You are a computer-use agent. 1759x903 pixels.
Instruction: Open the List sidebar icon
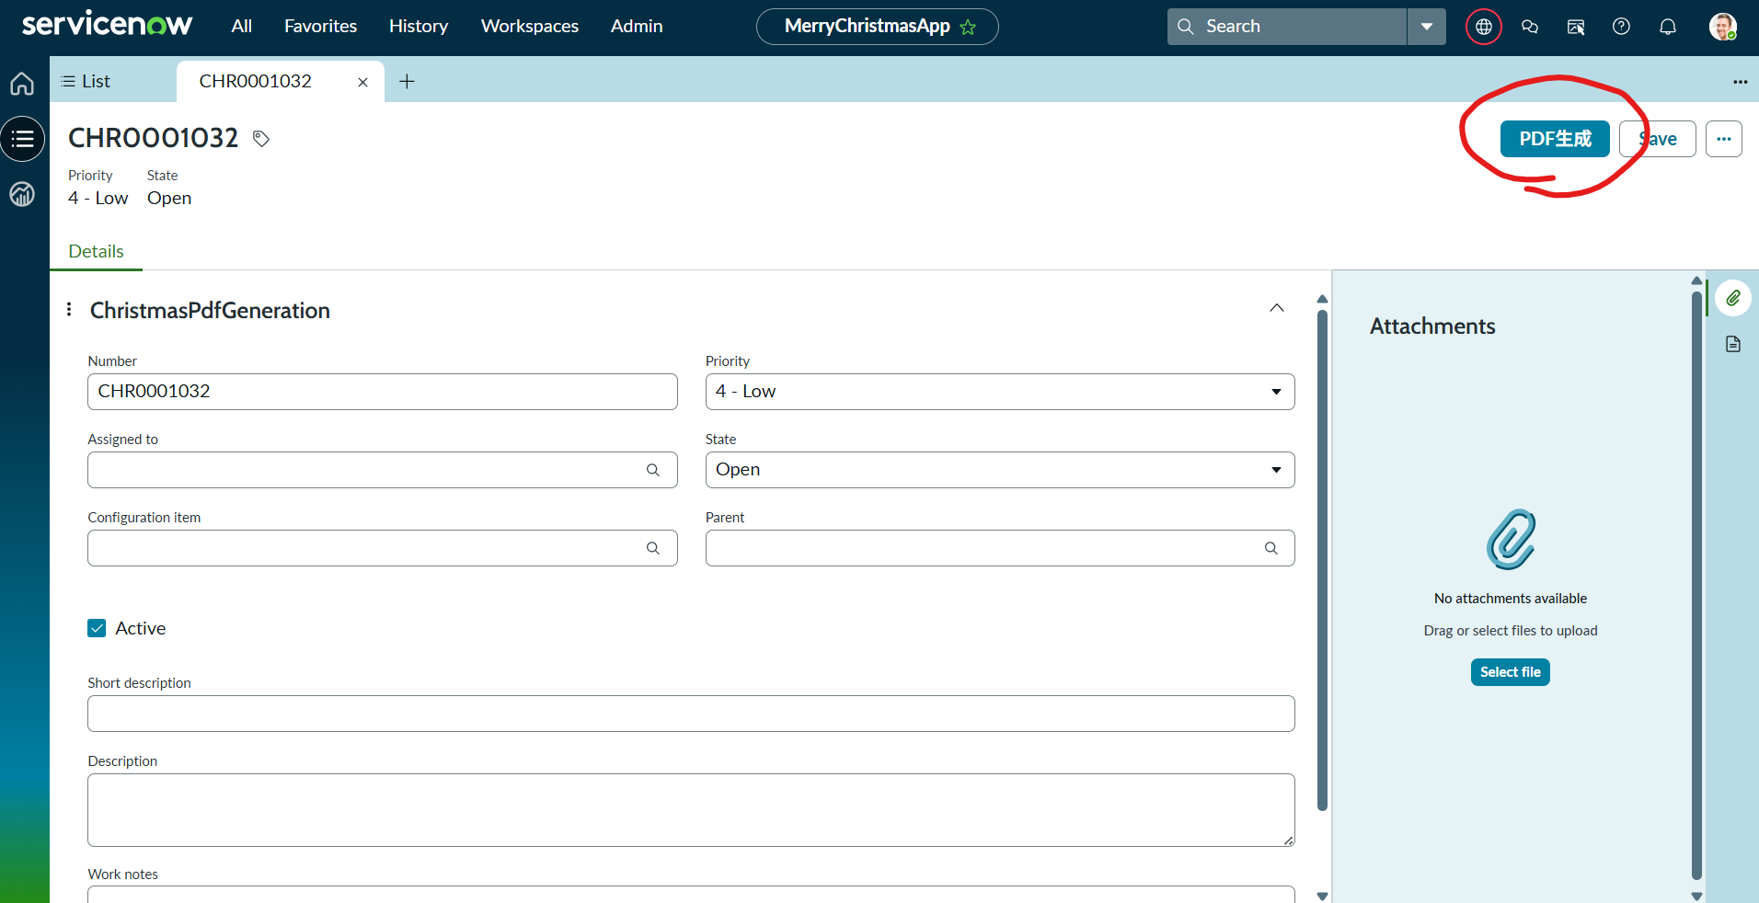[23, 139]
